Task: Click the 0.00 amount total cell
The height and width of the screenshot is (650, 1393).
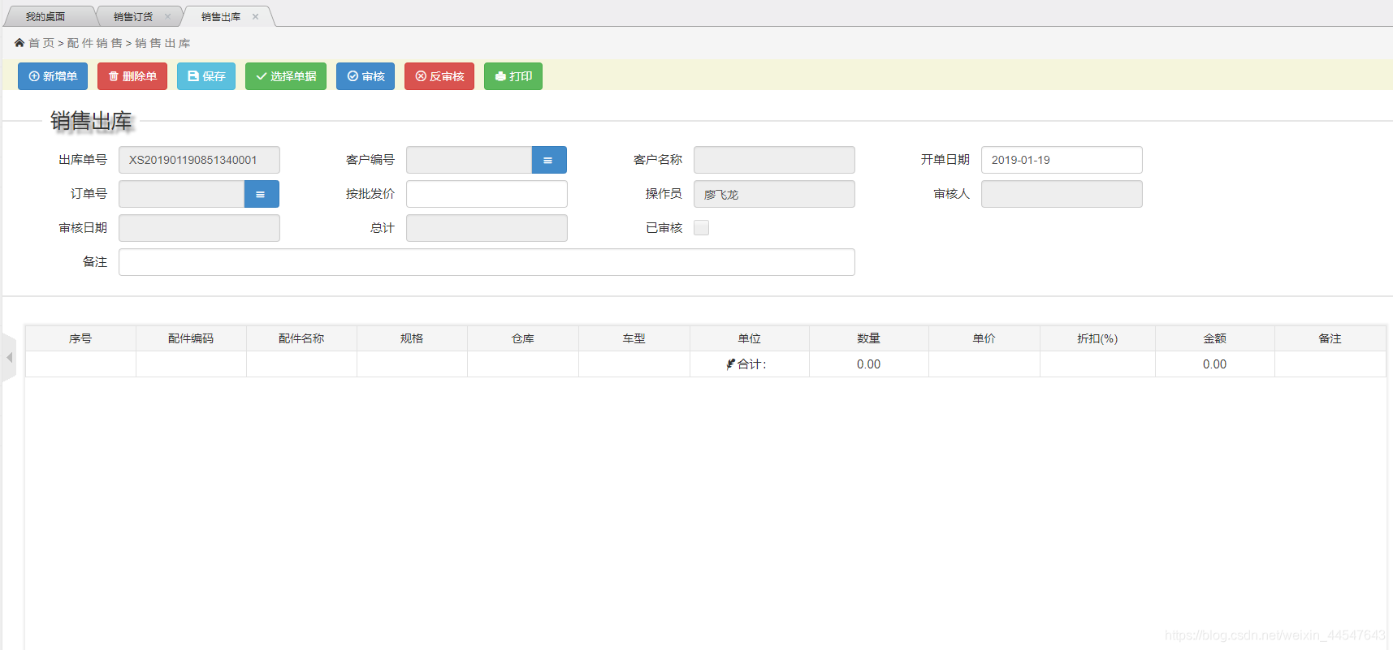Action: (1215, 364)
